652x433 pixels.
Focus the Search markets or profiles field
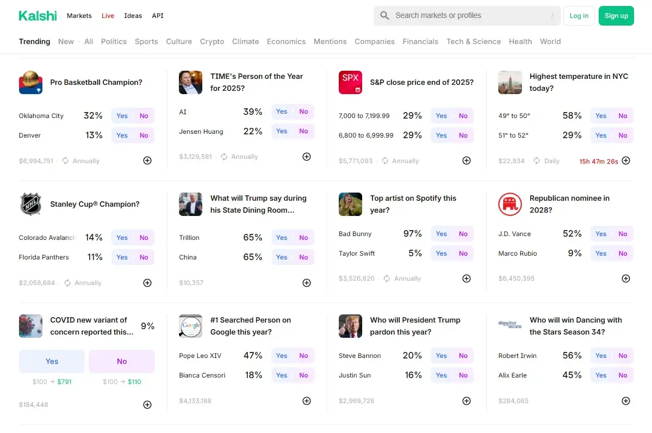click(x=468, y=16)
